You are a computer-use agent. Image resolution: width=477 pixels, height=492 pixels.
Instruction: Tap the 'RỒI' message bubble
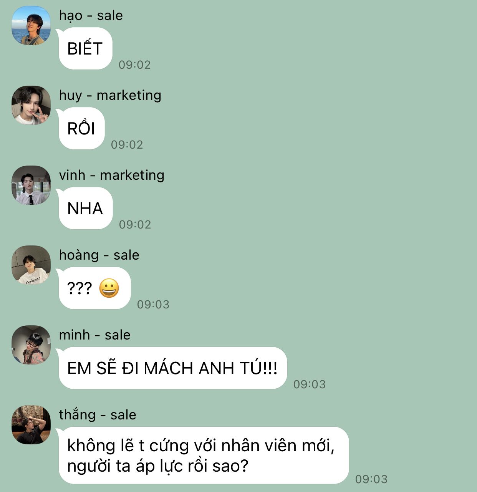point(81,128)
